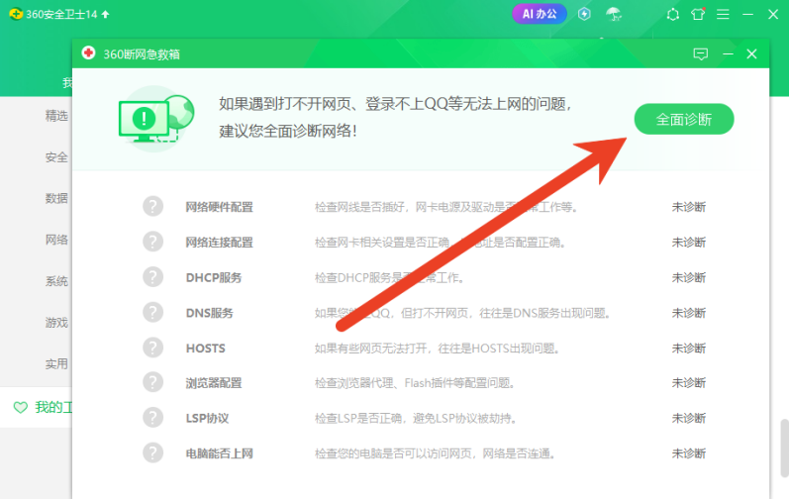The image size is (789, 499).
Task: Click description 检查您的电脑是否可以访问网页
Action: 435,453
